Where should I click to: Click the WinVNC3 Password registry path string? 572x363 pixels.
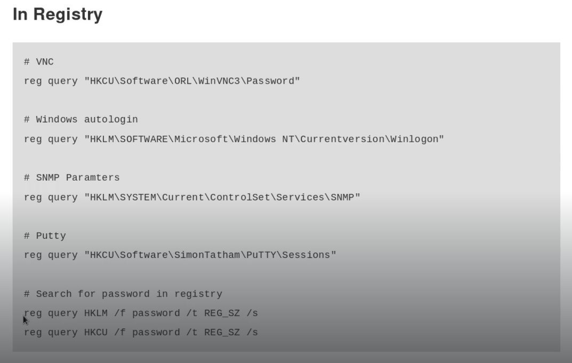tap(192, 81)
